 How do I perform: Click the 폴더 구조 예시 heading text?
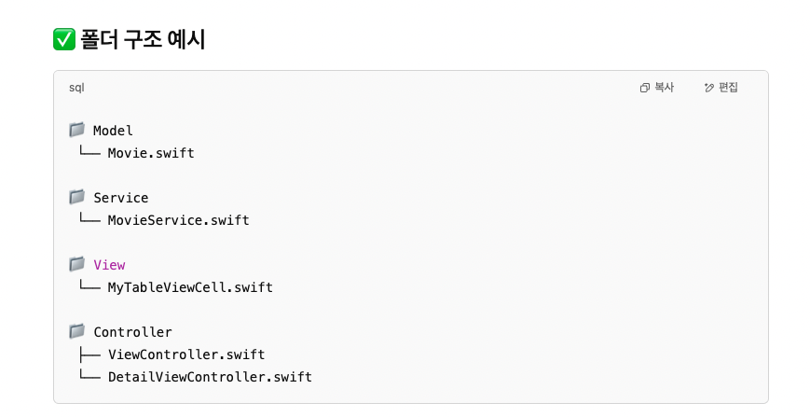pos(143,39)
